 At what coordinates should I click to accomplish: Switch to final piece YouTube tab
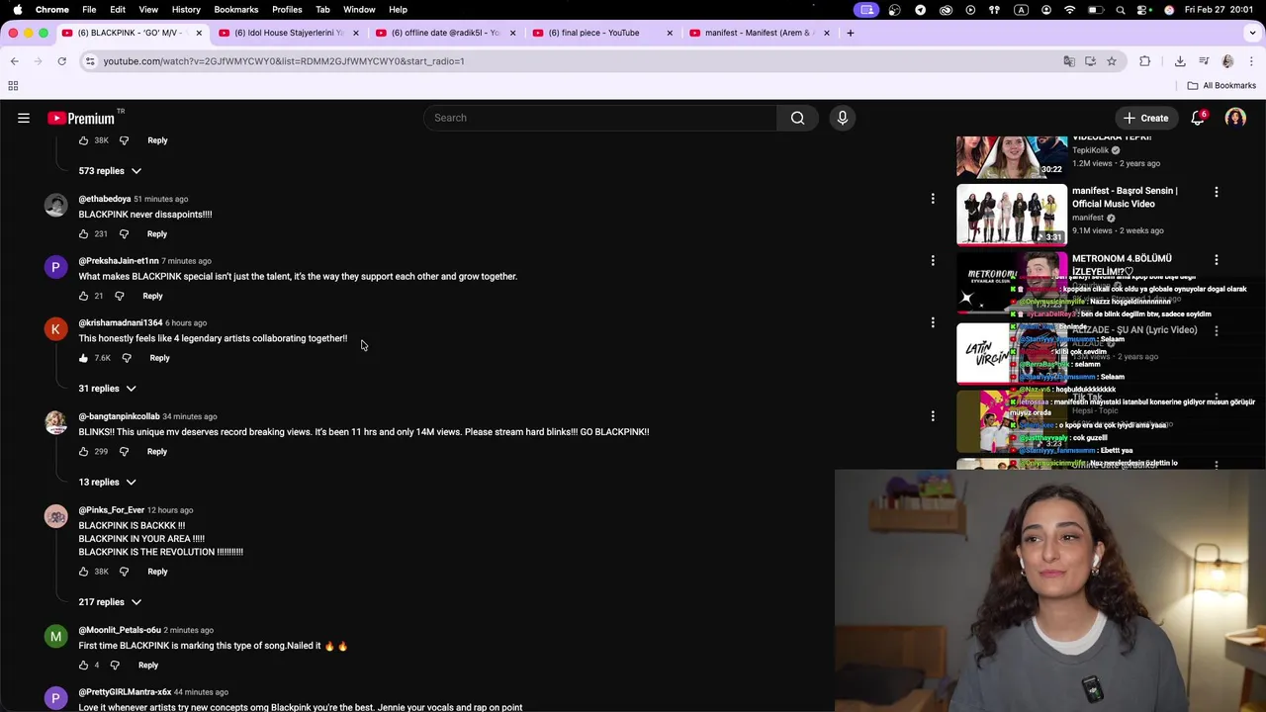click(601, 33)
